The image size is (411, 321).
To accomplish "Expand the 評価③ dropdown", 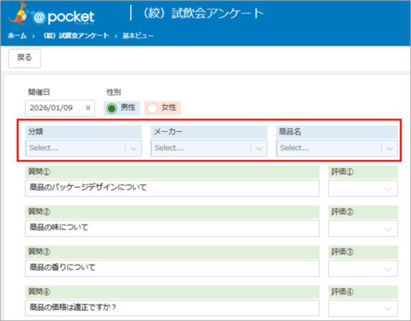I will coord(363,268).
